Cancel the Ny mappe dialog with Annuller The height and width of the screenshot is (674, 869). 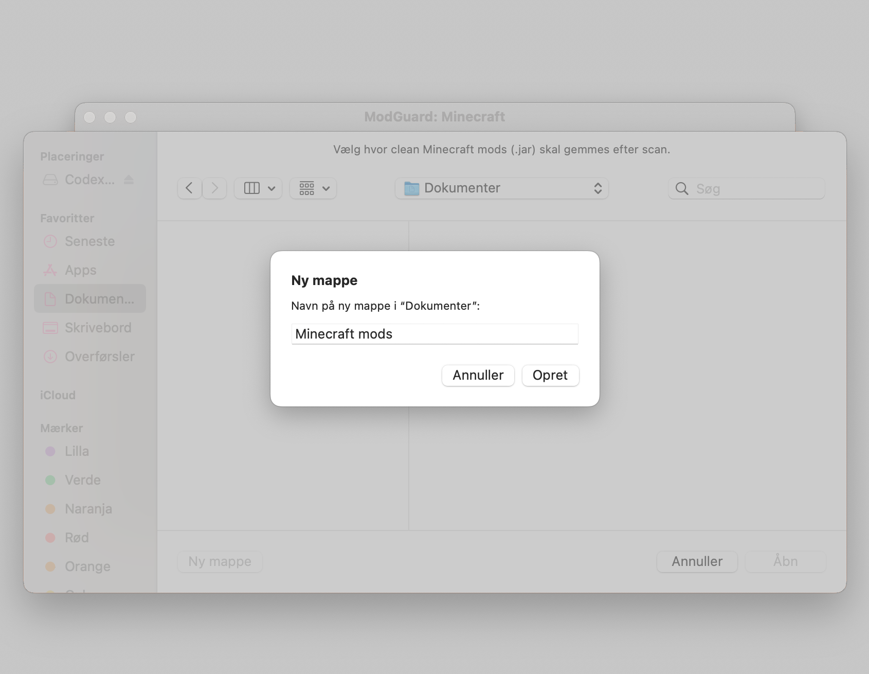[x=478, y=375]
